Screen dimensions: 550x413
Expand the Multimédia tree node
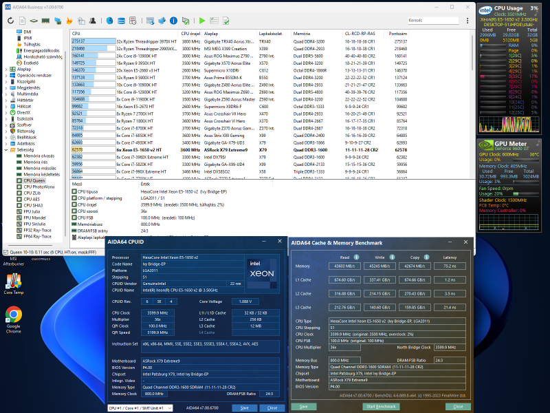pos(6,94)
